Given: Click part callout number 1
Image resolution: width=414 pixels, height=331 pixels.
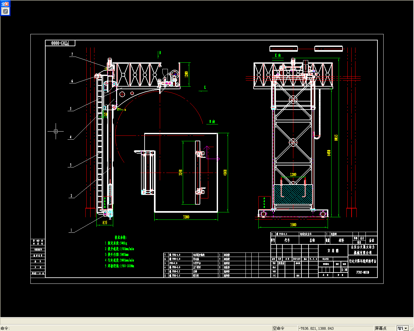Looking at the screenshot, I should 71,230.
